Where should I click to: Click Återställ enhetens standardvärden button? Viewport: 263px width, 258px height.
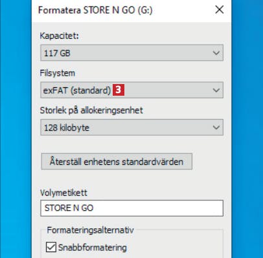point(117,162)
